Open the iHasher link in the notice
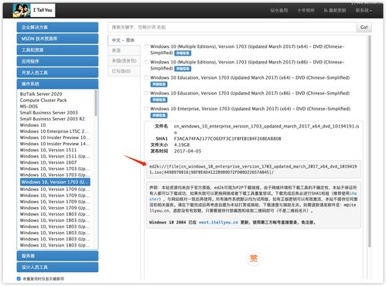The image size is (386, 286). (x=353, y=193)
